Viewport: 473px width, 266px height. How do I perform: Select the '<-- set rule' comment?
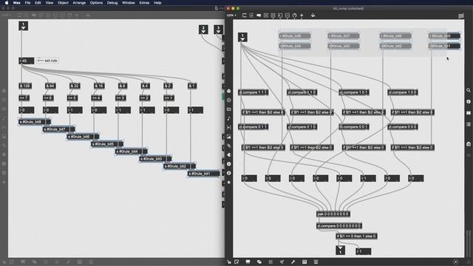coord(47,61)
